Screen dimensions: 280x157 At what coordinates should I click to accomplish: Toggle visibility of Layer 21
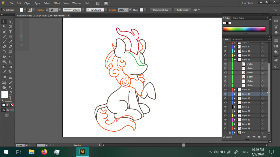[225, 60]
